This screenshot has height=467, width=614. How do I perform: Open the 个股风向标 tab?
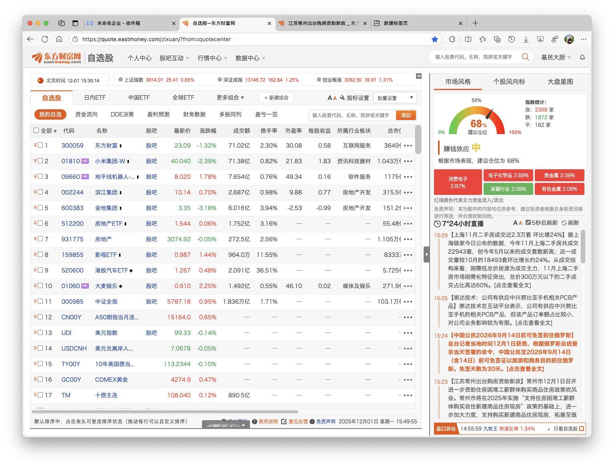tap(509, 82)
